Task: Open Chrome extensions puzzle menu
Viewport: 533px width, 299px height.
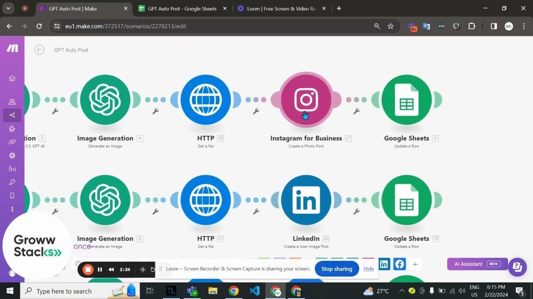Action: click(x=472, y=26)
